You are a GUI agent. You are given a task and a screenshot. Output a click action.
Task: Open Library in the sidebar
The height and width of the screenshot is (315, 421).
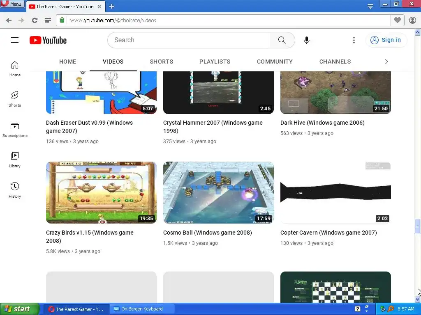(x=15, y=160)
